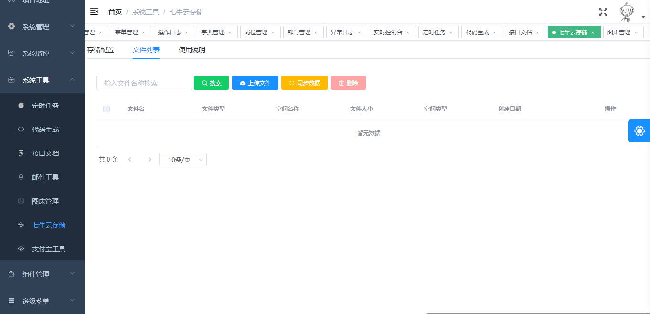Open dropdown caret beside user avatar
The height and width of the screenshot is (314, 650).
tap(643, 17)
